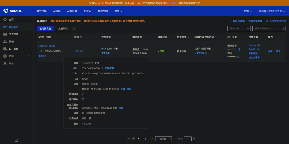The image size is (289, 144).
Task: Click the 文件存储 folder icon in sidebar
Action: pyautogui.click(x=5, y=34)
